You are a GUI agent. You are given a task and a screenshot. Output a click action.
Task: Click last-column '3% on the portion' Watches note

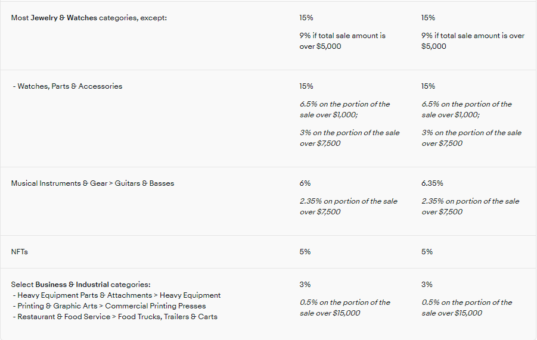point(471,138)
